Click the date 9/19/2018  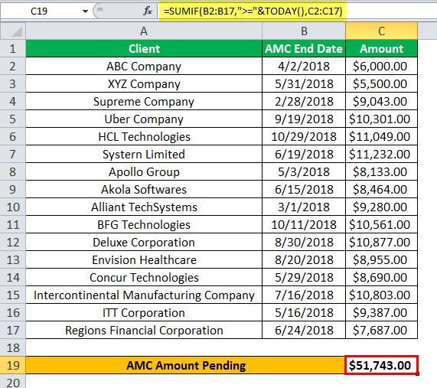tap(304, 119)
